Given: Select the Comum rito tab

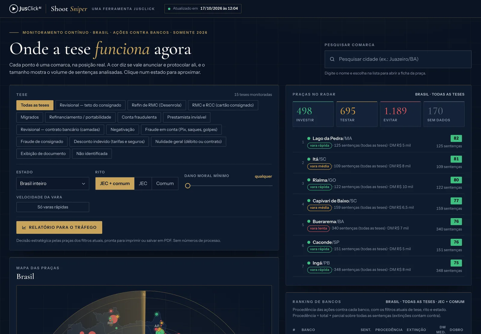Looking at the screenshot, I should click(x=165, y=184).
